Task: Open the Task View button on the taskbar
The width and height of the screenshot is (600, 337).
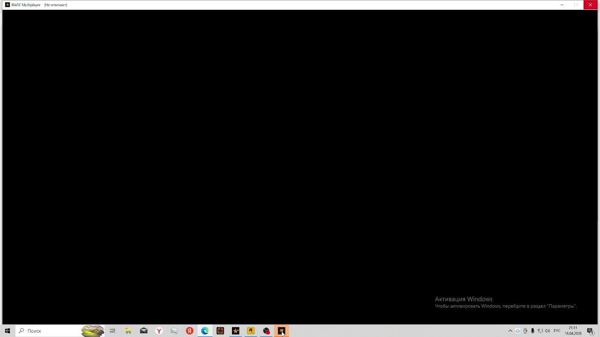Action: click(112, 331)
